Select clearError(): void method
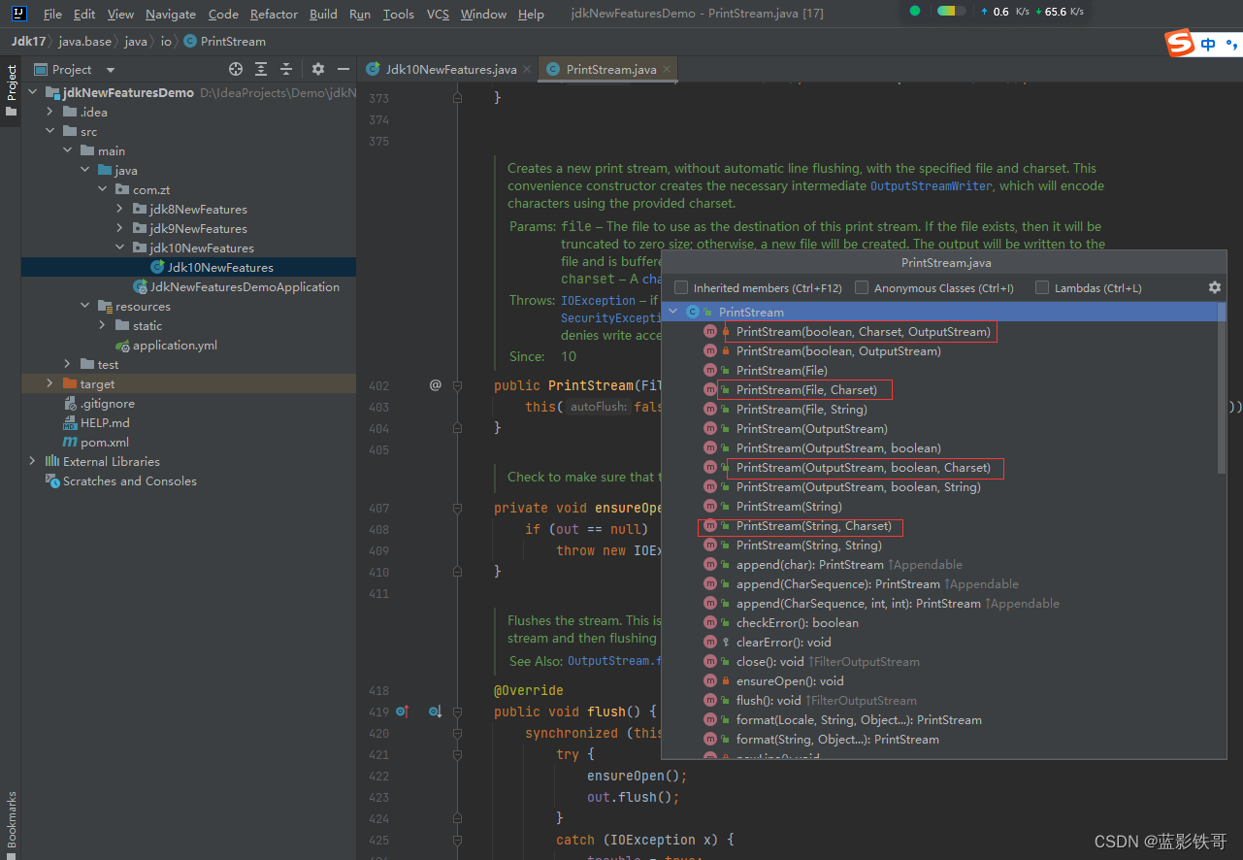 (783, 642)
